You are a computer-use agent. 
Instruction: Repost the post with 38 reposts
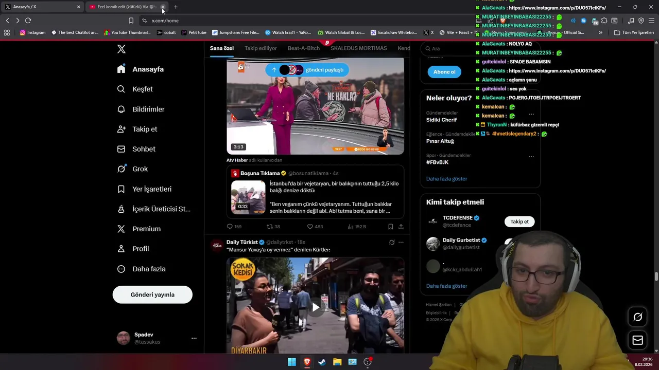coord(273,227)
